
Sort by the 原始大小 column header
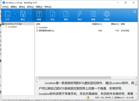[115, 24]
